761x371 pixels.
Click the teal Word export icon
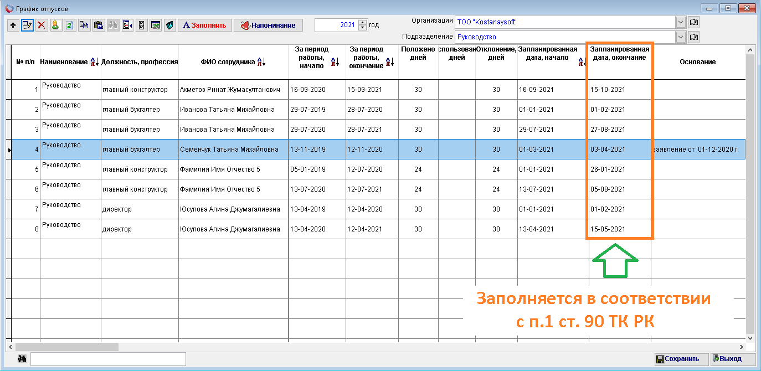pos(170,25)
